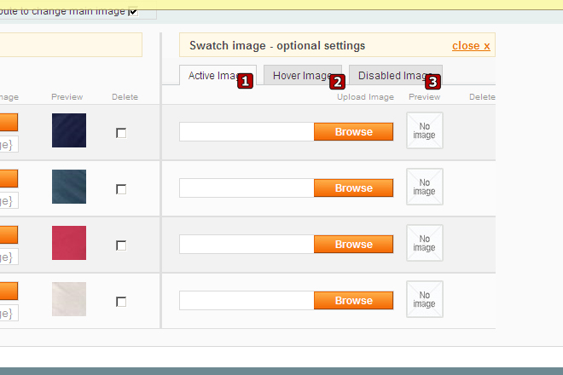Tick Delete checkbox beside teal swatch
The image size is (563, 375).
(121, 188)
